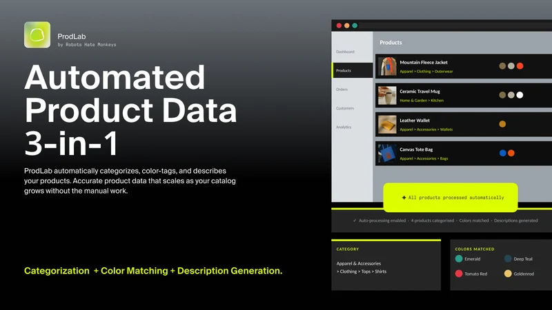Click the by Robots Hate Monkeys text
This screenshot has height=310, width=552.
[87, 45]
